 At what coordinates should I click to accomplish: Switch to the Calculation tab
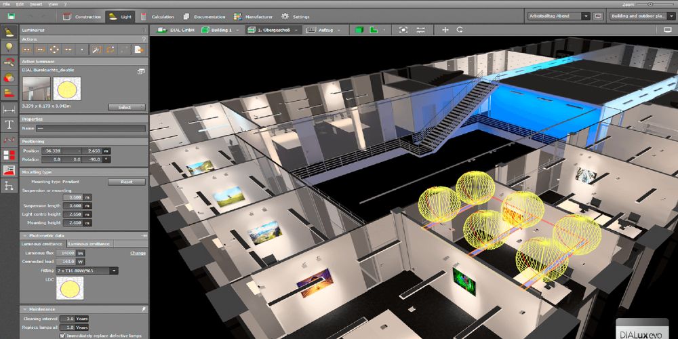[157, 16]
